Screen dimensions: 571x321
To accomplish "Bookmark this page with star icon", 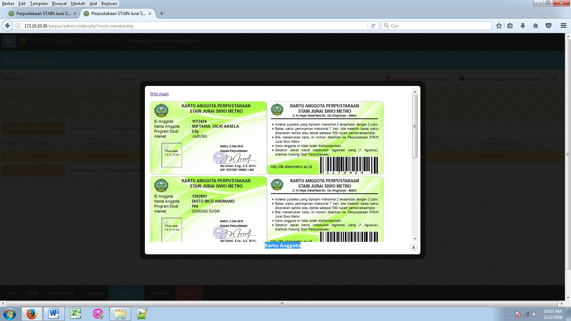I will (499, 26).
